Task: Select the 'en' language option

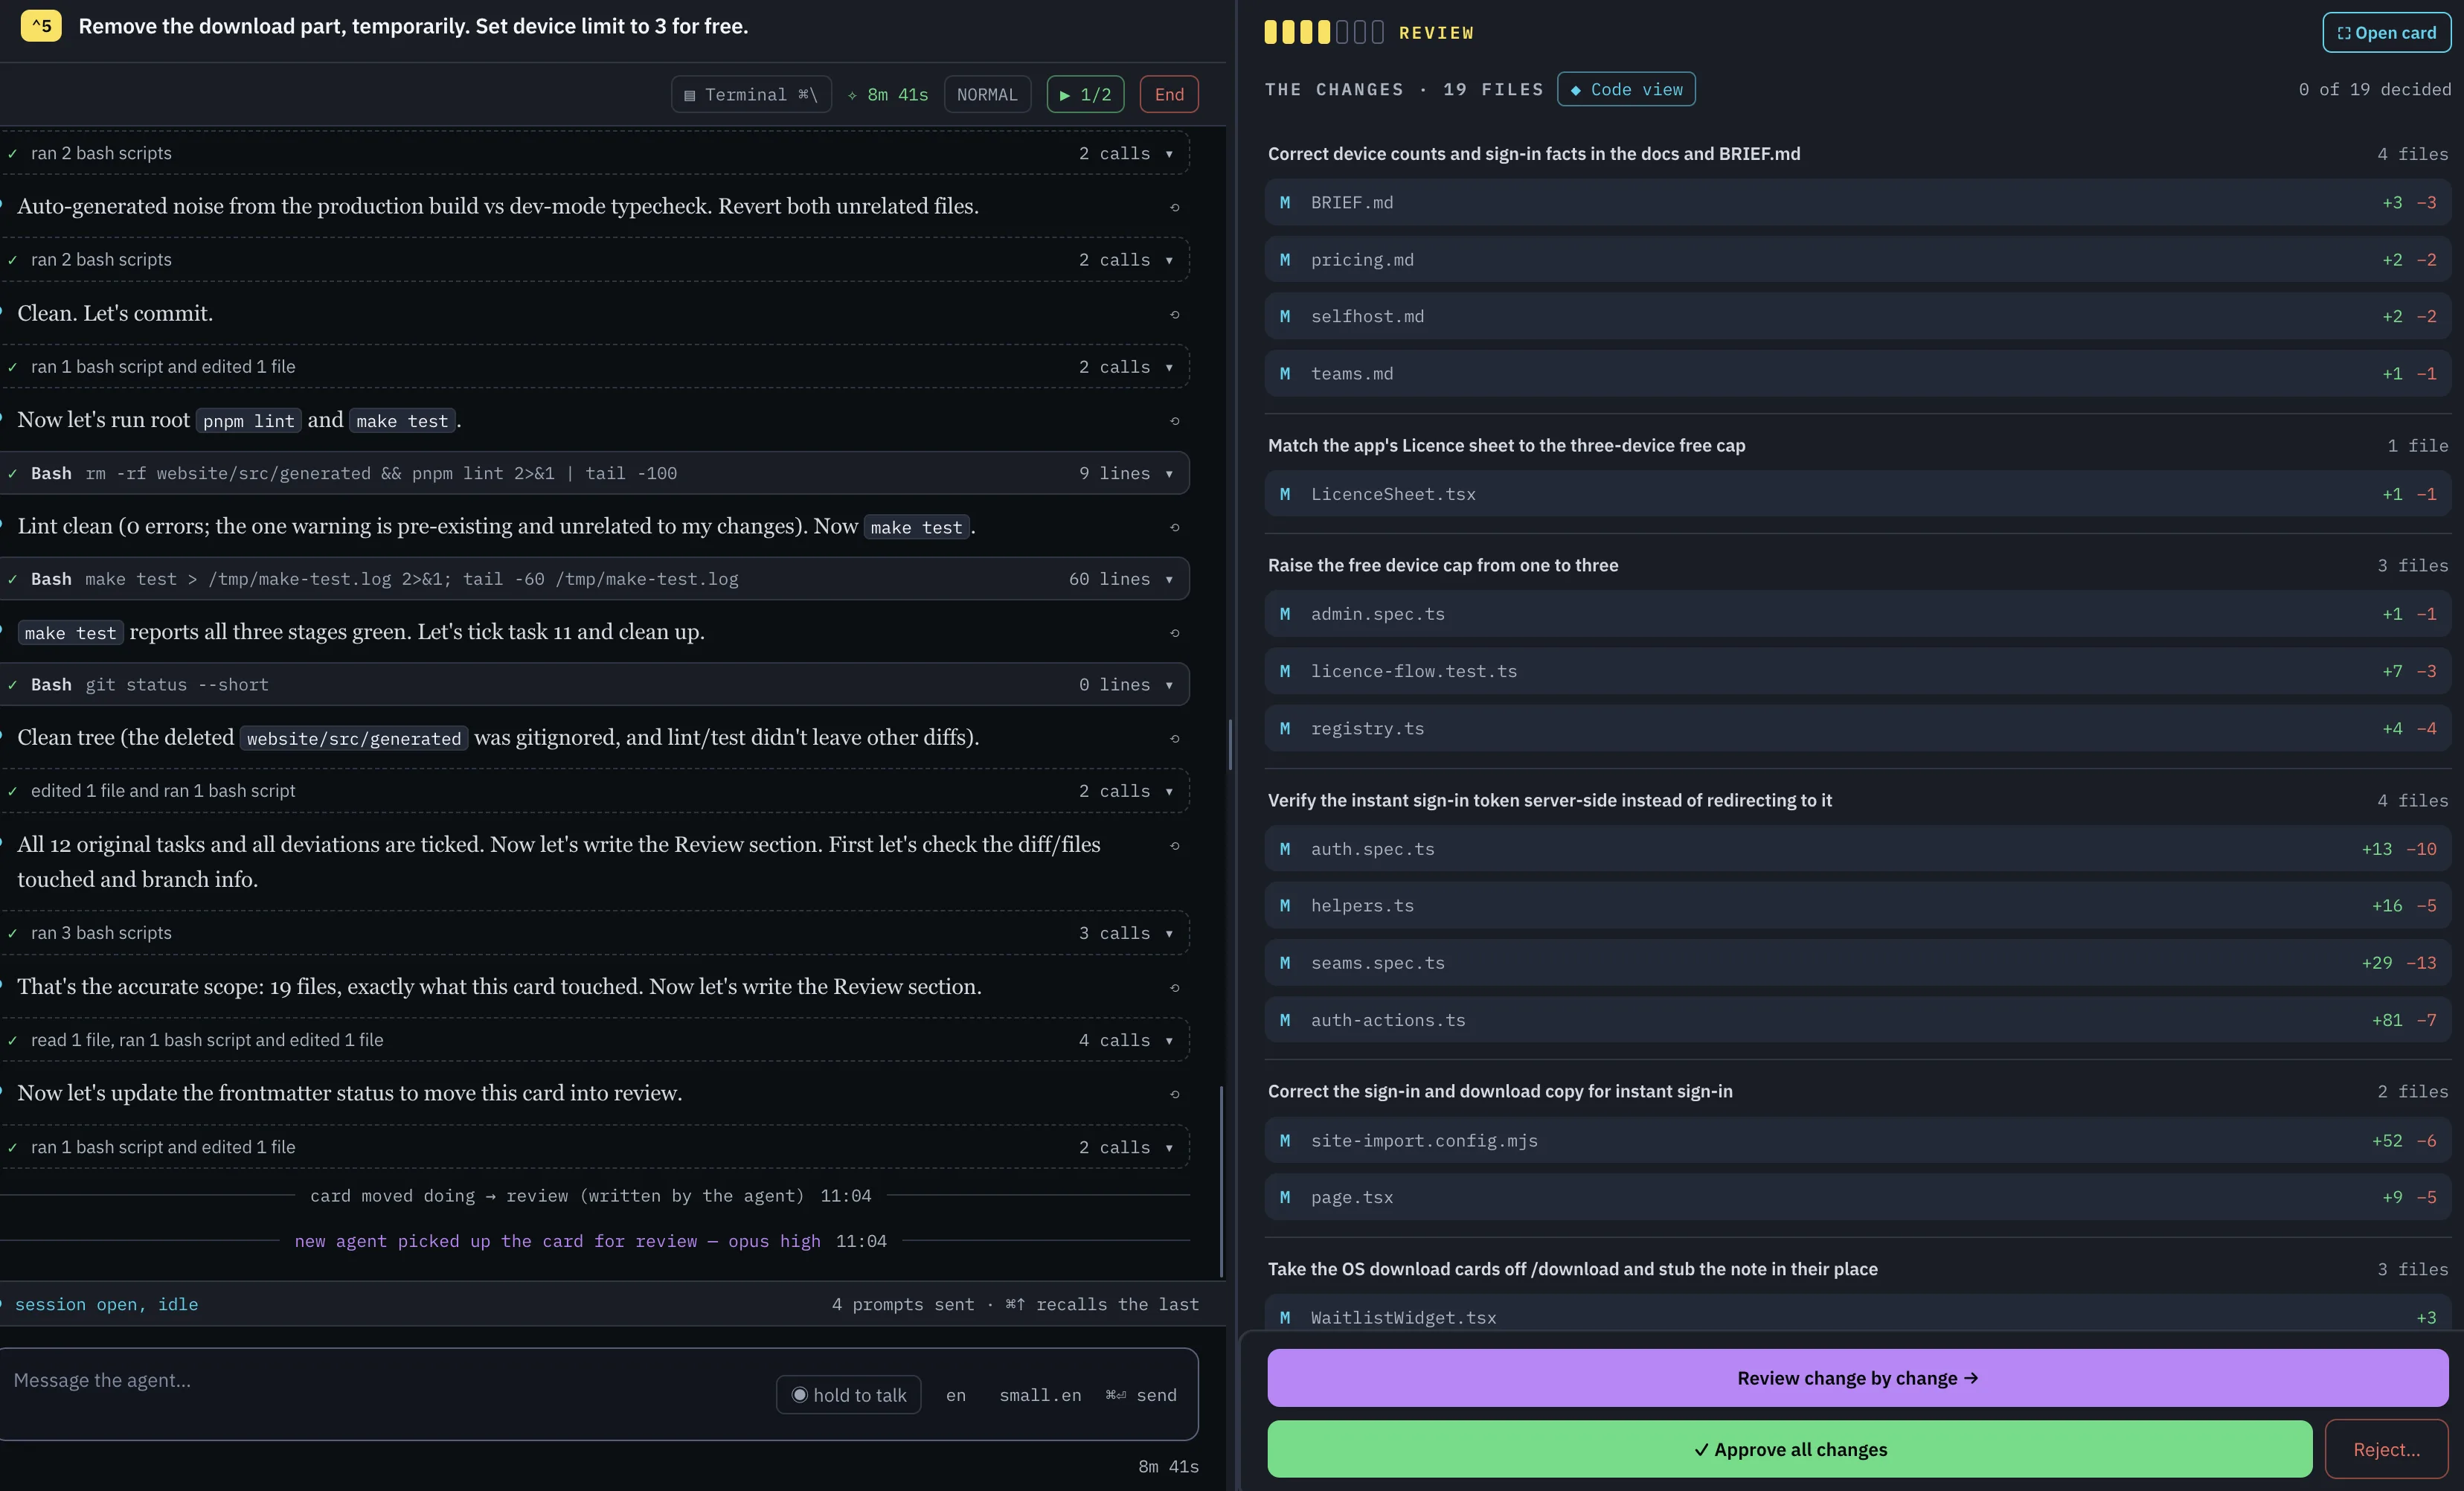Action: (x=956, y=1395)
